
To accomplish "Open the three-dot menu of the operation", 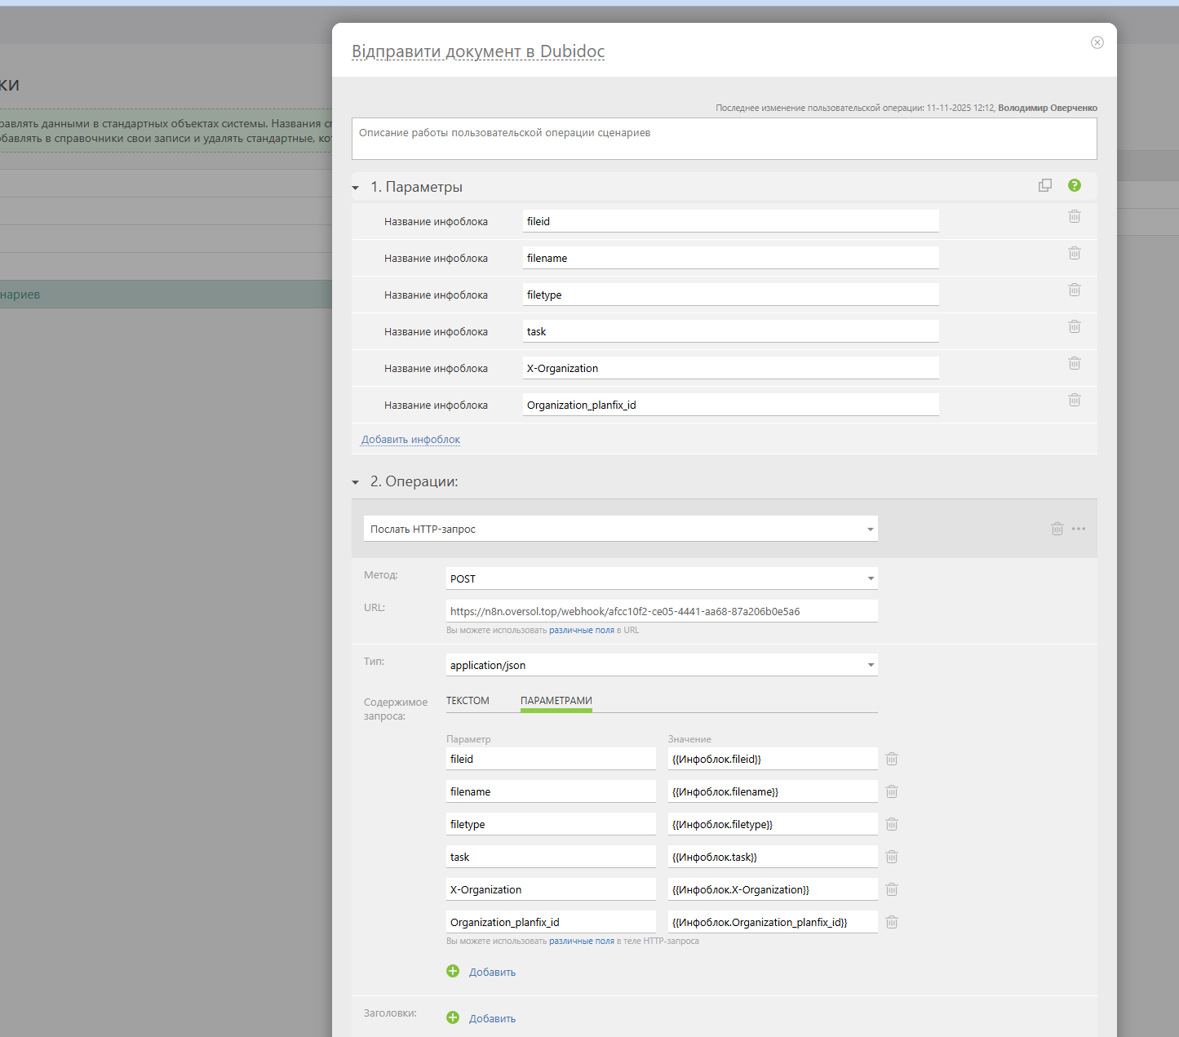I will [1079, 529].
